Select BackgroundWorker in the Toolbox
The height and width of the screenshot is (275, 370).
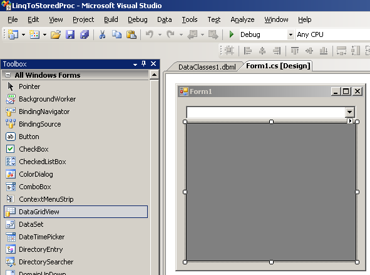76,99
